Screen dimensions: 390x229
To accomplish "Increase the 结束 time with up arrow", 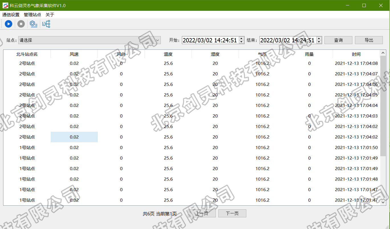I will click(x=319, y=38).
